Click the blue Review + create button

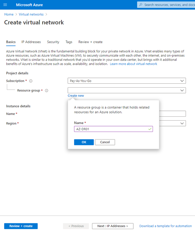[21, 226]
